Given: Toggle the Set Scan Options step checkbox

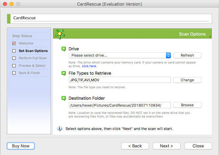Looking at the screenshot, I should (x=14, y=51).
